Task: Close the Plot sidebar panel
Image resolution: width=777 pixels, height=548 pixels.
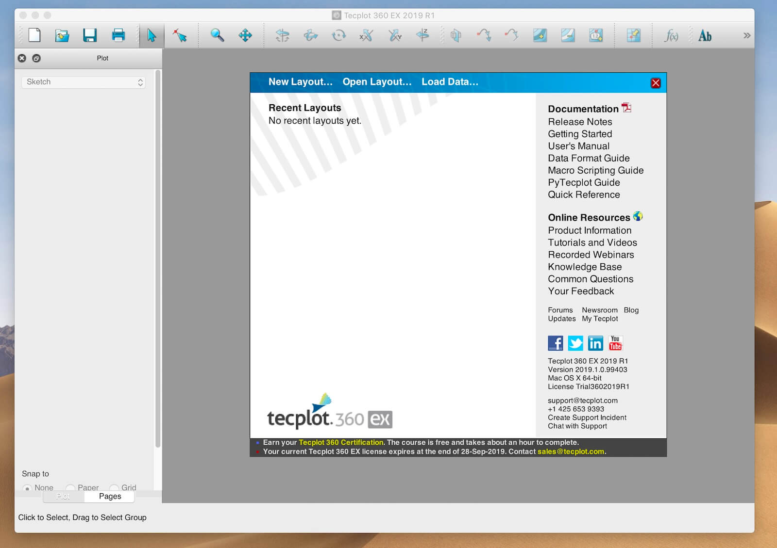Action: (x=22, y=58)
